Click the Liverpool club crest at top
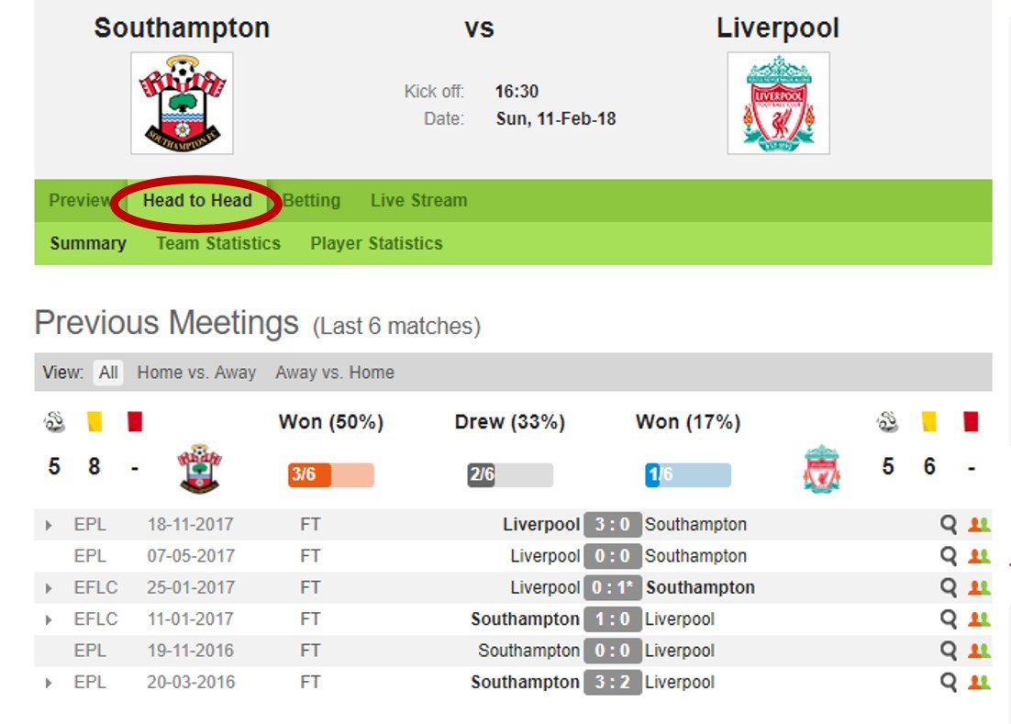 click(x=778, y=103)
